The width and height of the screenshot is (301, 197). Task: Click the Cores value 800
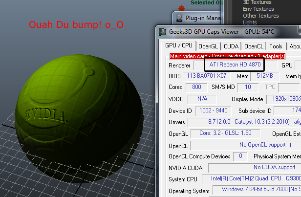coord(196,88)
